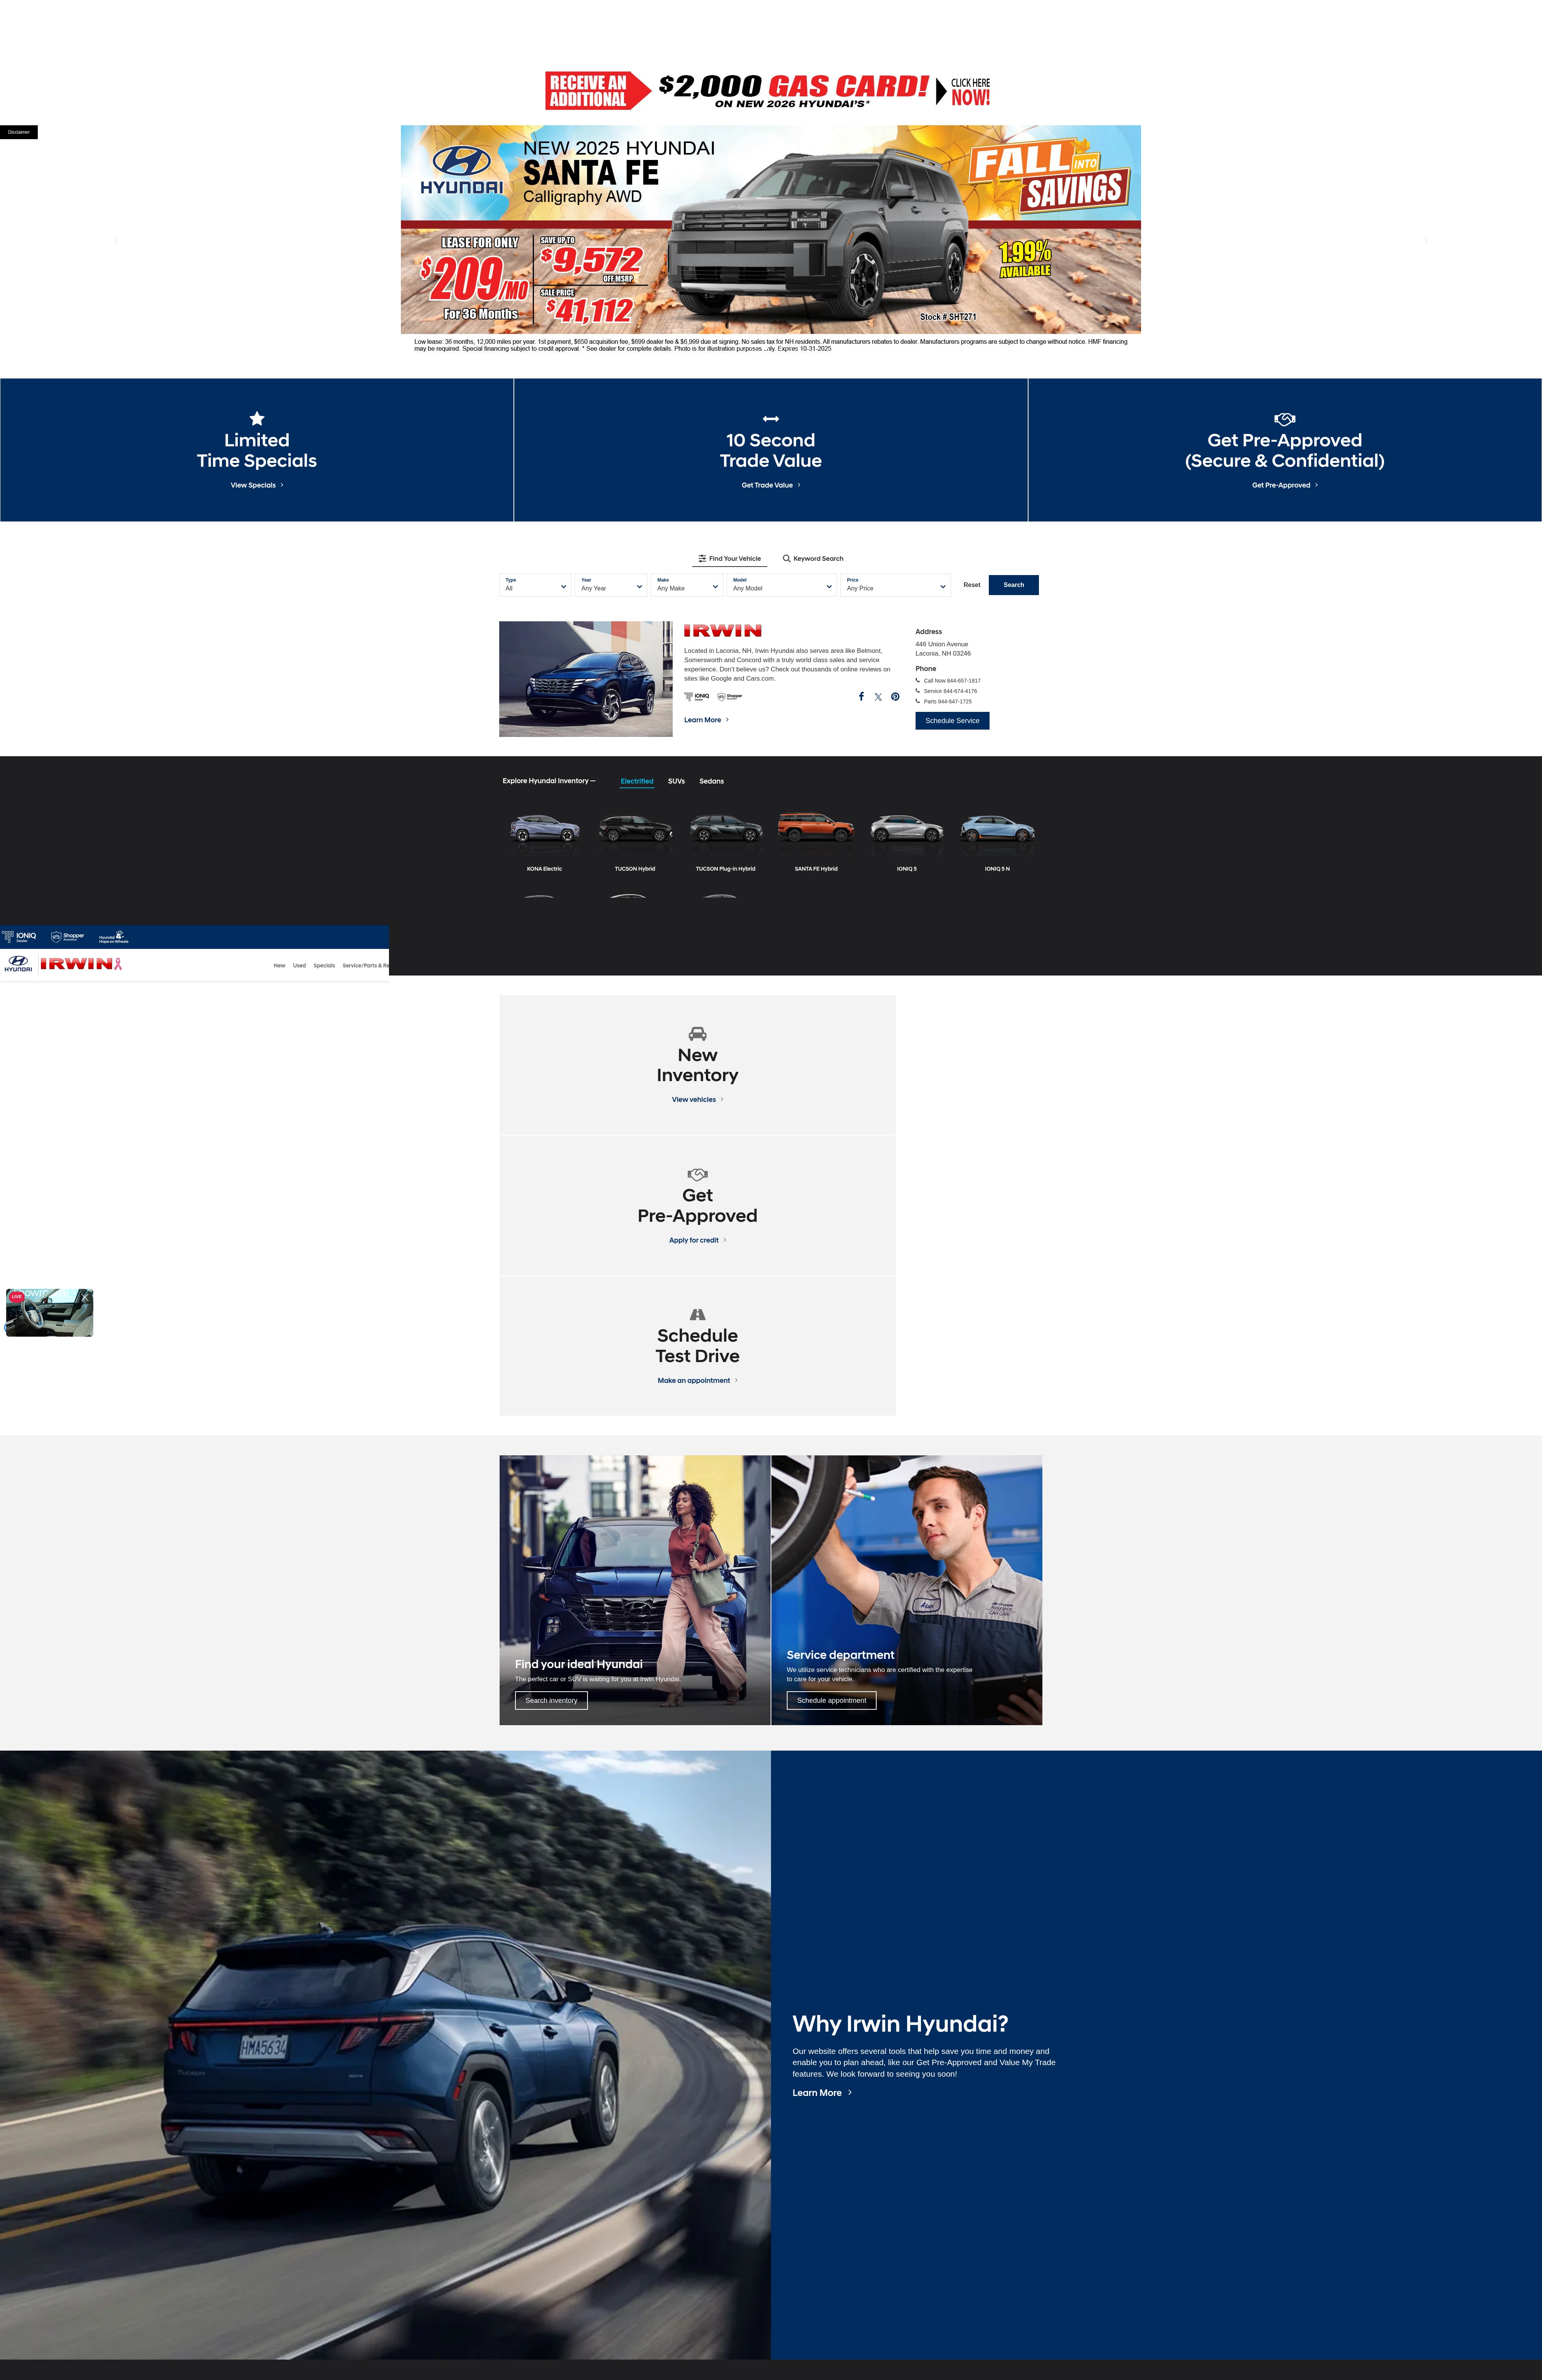This screenshot has width=1542, height=2380.
Task: Click the Shopper Assurance badge under dealer description
Action: tap(730, 696)
